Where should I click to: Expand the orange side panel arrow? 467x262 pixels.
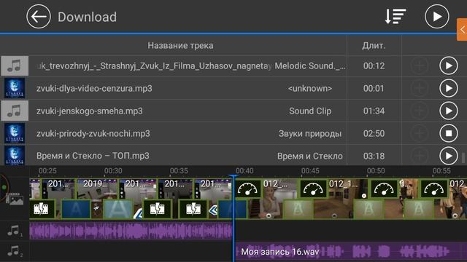click(x=462, y=29)
